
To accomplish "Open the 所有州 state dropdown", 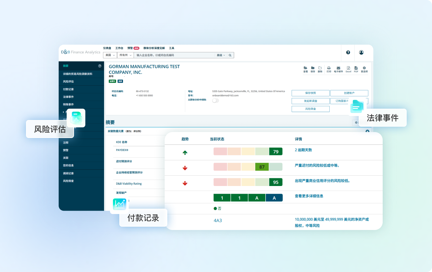I will pyautogui.click(x=126, y=55).
